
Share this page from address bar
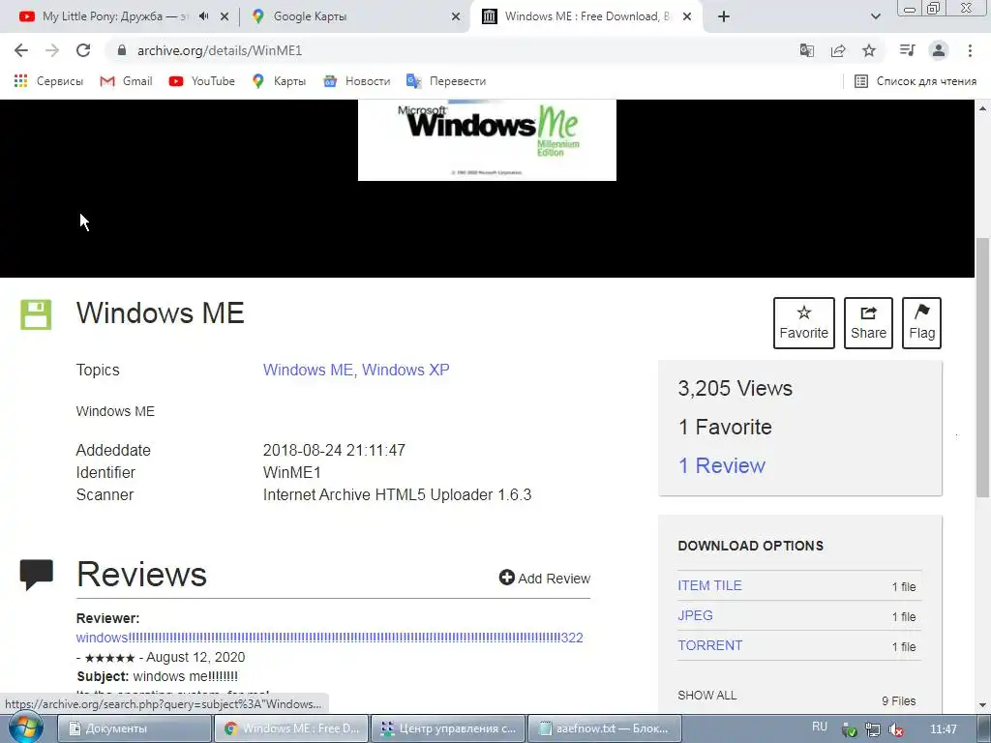pos(838,50)
